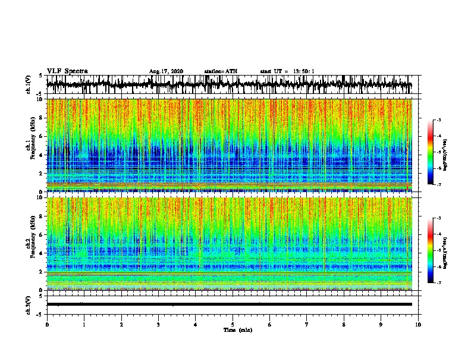This screenshot has width=471, height=364.
Task: Click time-axis tick label "9" at bottom
Action: [x=381, y=325]
